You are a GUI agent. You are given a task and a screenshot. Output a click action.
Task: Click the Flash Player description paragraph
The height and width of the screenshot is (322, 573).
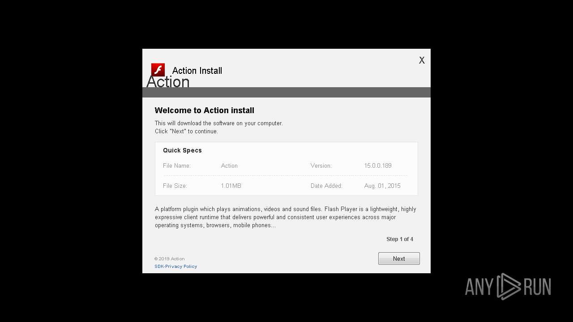click(x=286, y=217)
